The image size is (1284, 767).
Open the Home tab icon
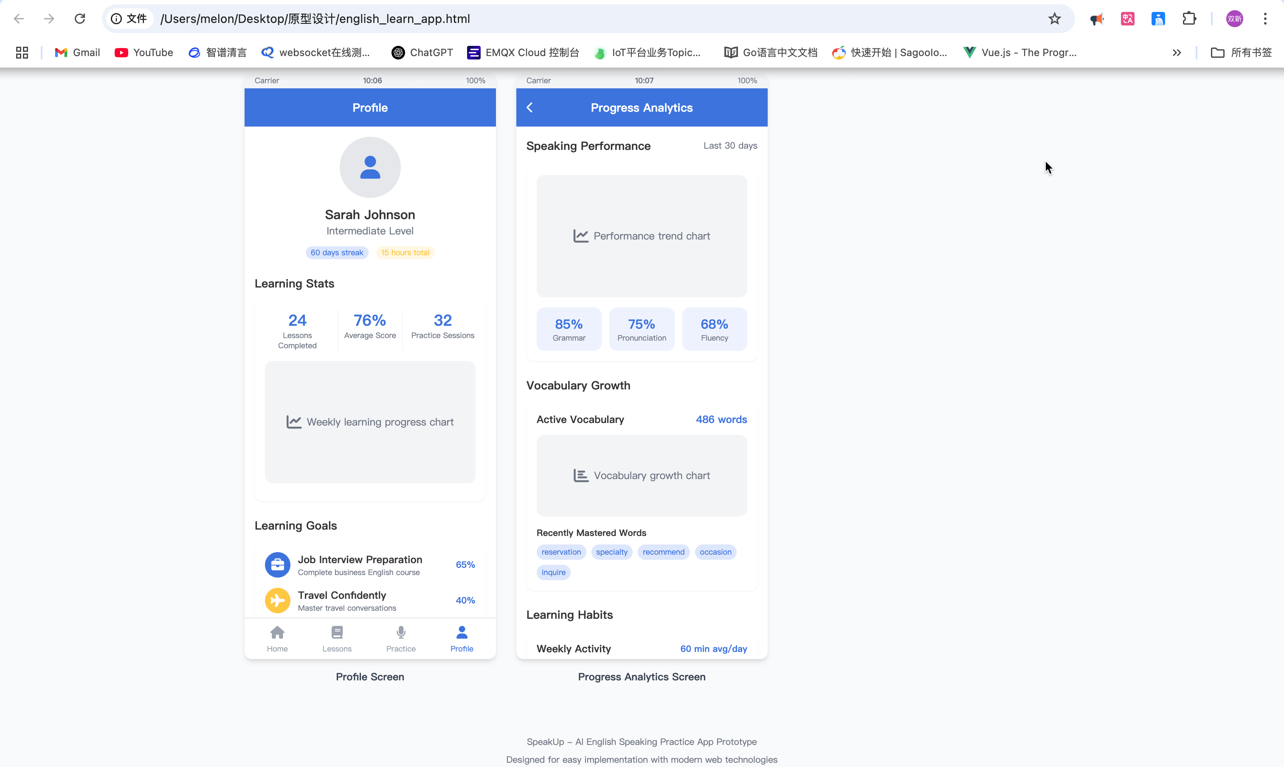277,633
